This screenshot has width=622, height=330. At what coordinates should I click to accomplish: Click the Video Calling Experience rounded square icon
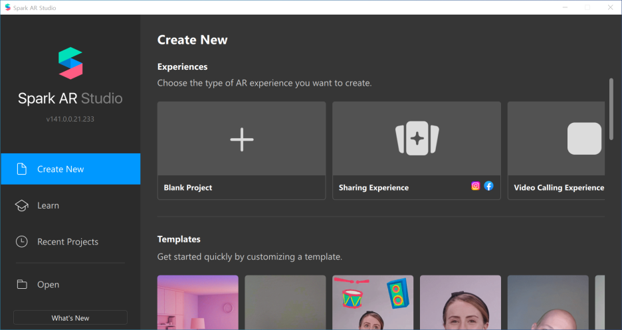point(584,138)
